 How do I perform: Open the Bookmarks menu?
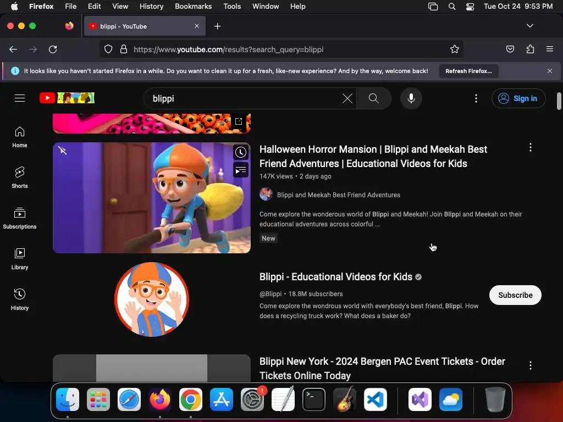pos(193,6)
